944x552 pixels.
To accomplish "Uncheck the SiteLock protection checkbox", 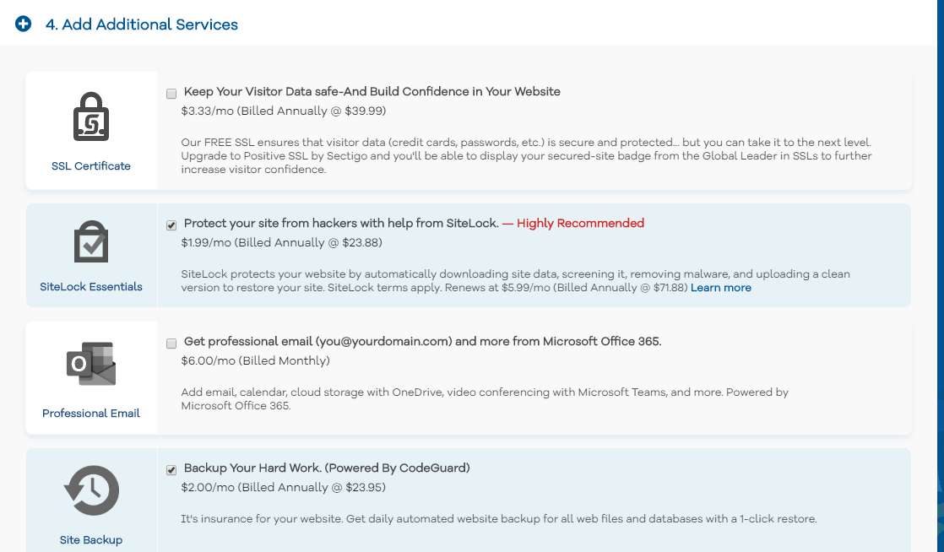I will 171,225.
